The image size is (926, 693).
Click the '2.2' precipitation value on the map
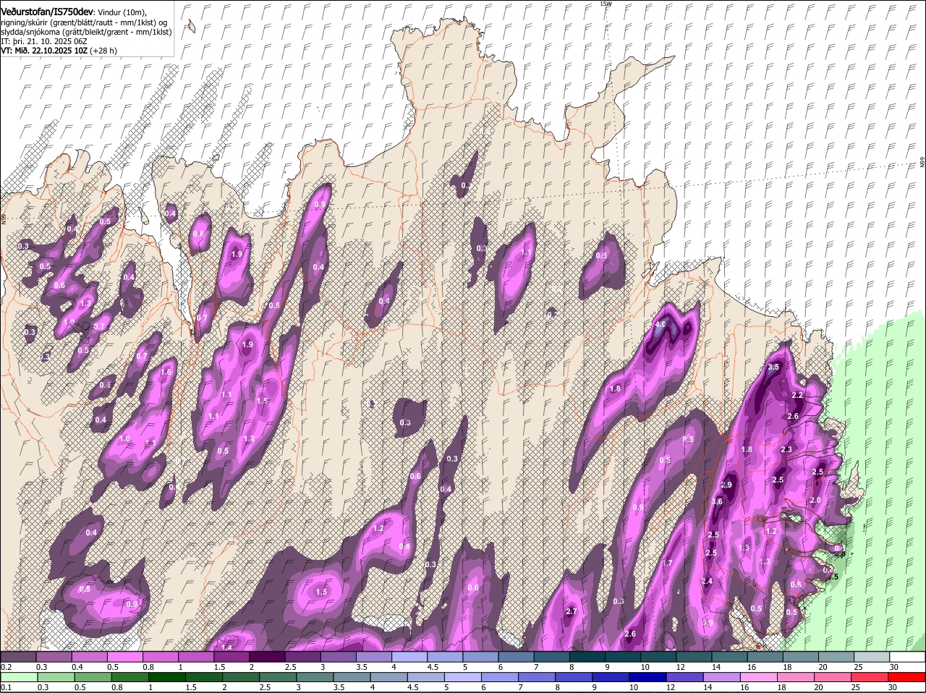tap(797, 396)
